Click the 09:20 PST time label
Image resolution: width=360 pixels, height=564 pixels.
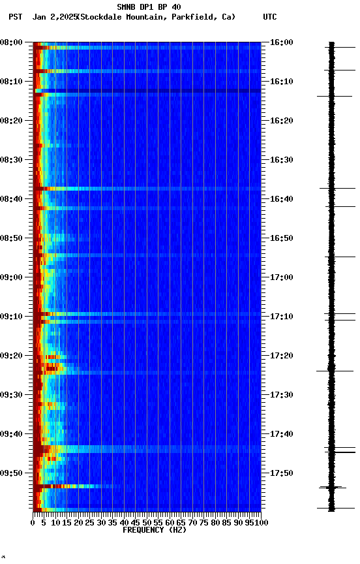pyautogui.click(x=11, y=356)
